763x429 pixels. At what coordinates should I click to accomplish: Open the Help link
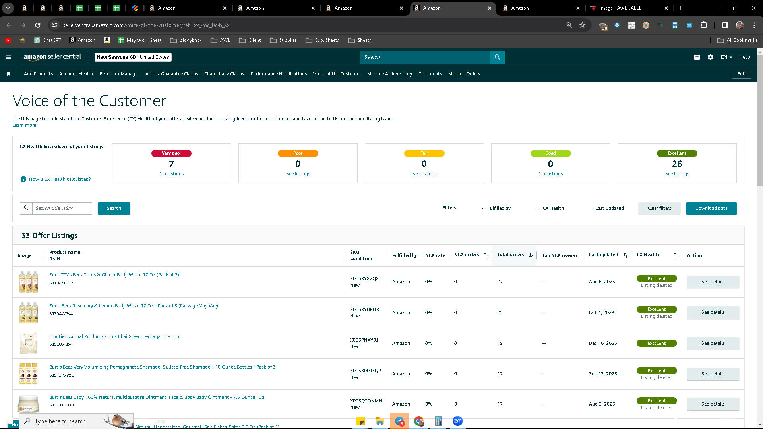[x=744, y=57]
